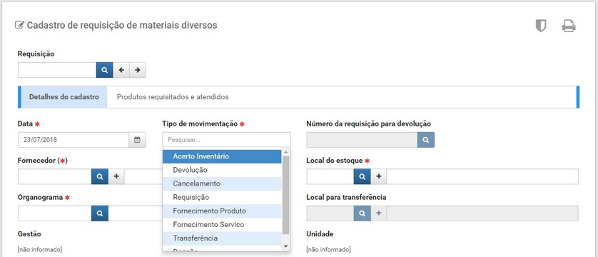Click the Local do estoque description field
The height and width of the screenshot is (257, 598).
click(x=482, y=176)
